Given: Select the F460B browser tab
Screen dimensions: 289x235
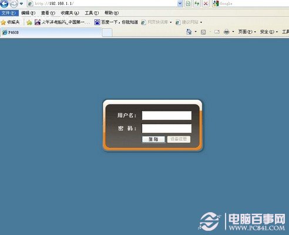Looking at the screenshot, I should tap(51, 32).
